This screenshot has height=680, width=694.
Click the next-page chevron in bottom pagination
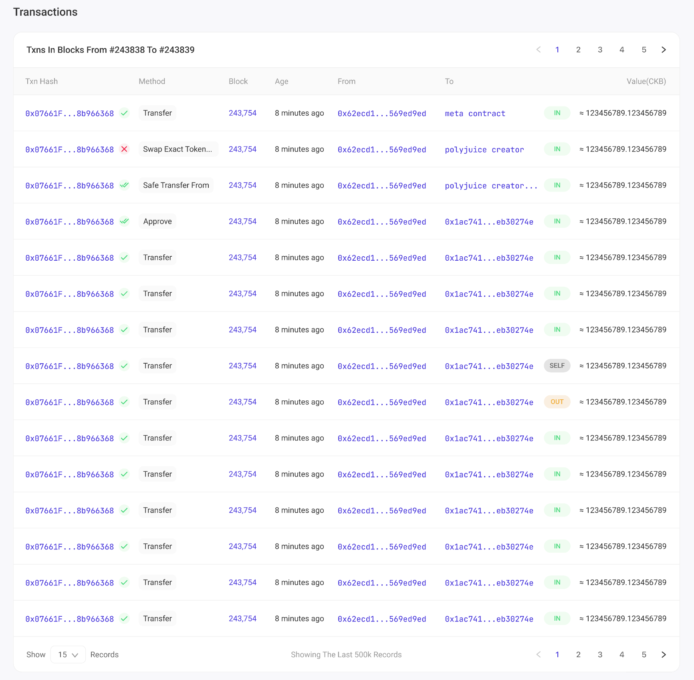pyautogui.click(x=664, y=654)
